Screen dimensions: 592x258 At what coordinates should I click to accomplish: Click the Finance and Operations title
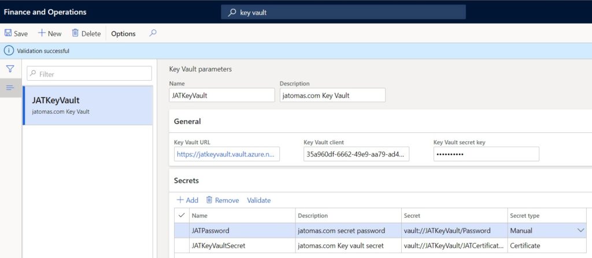pos(45,12)
